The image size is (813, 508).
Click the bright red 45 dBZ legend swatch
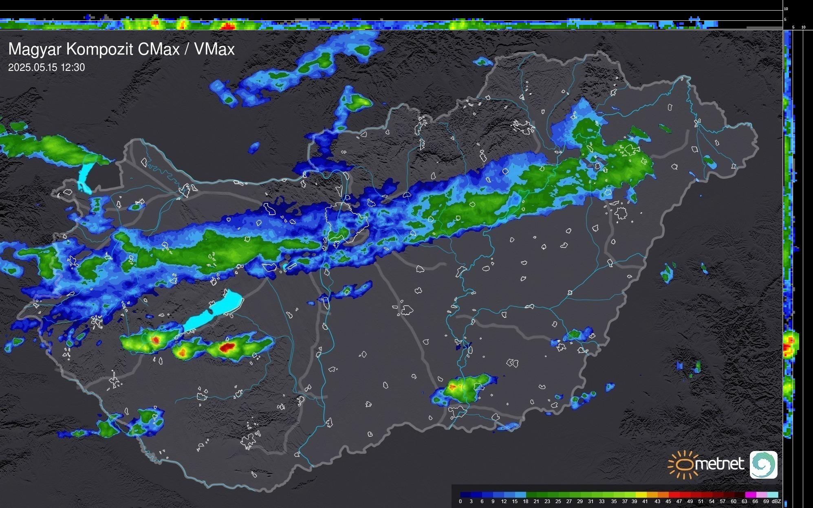(x=674, y=495)
